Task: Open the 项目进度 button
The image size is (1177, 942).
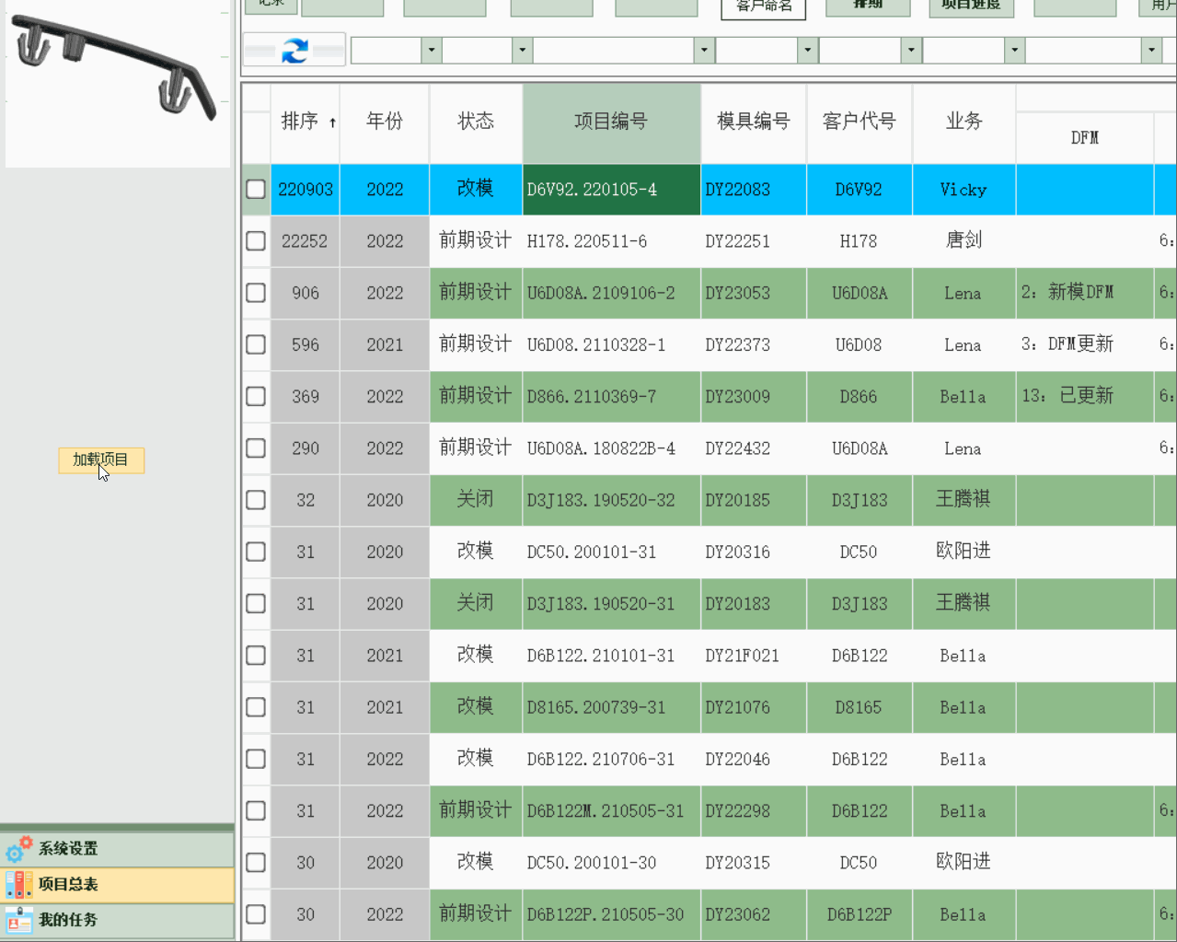Action: (x=971, y=6)
